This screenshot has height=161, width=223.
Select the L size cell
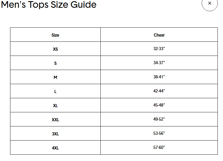pos(55,91)
